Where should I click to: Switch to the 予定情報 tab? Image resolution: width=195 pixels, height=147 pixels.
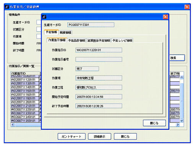(51, 32)
